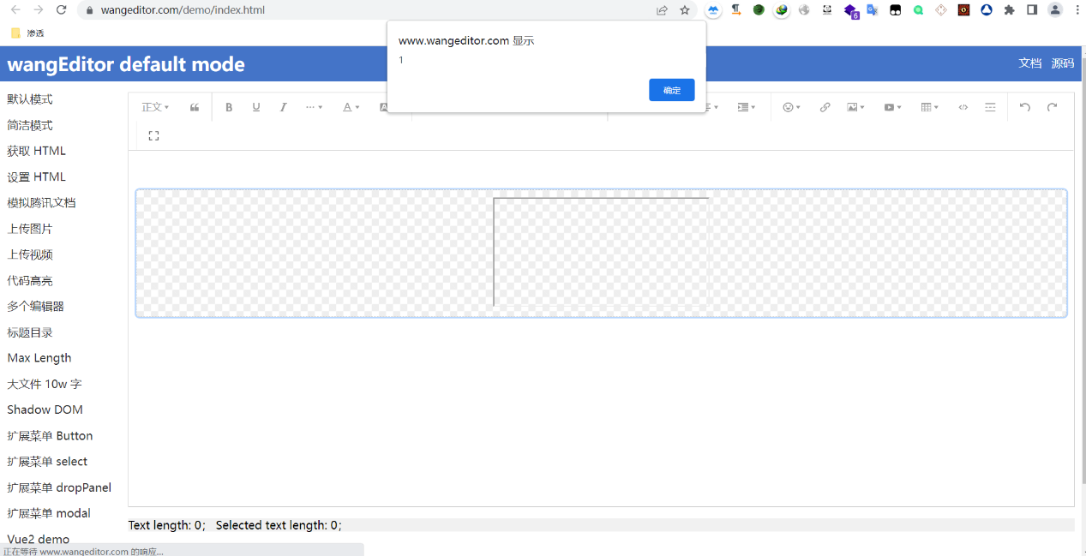Open the insert image dropdown
Screen dimensions: 1086x556
[x=855, y=107]
